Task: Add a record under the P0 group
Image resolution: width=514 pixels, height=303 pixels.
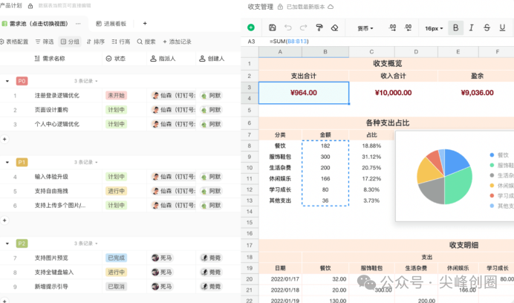Action: [x=4, y=139]
